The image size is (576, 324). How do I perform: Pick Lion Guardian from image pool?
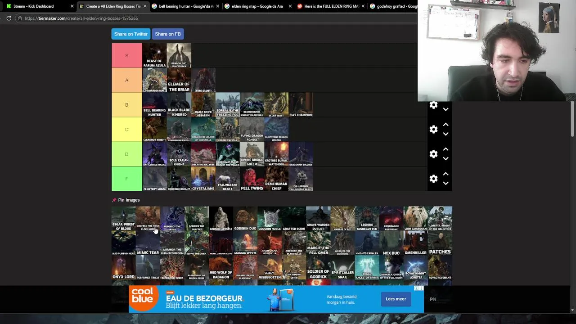[x=415, y=219]
